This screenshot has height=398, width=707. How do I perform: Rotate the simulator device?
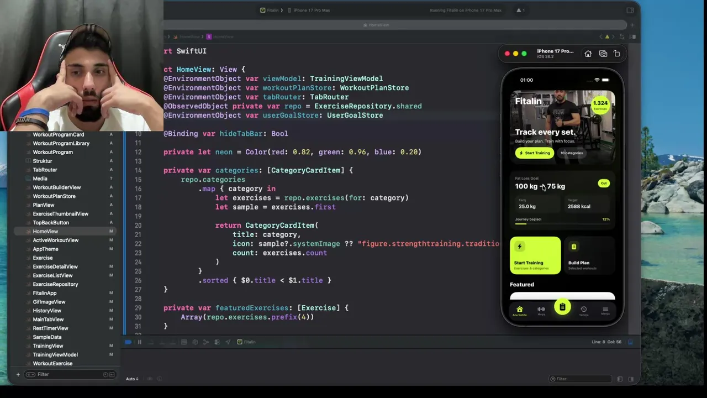617,54
